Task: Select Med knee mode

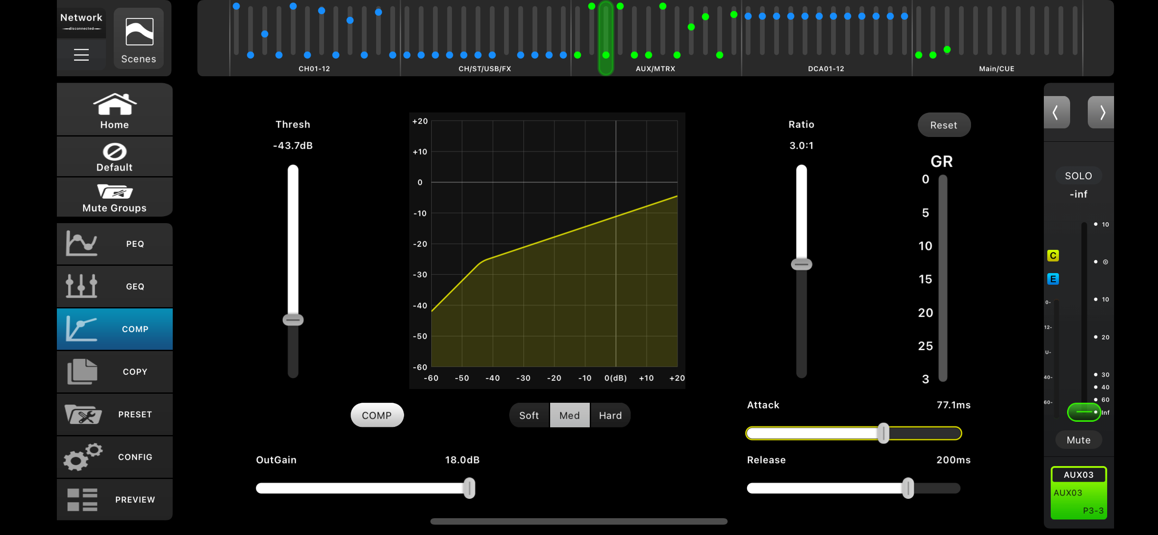Action: pos(570,415)
